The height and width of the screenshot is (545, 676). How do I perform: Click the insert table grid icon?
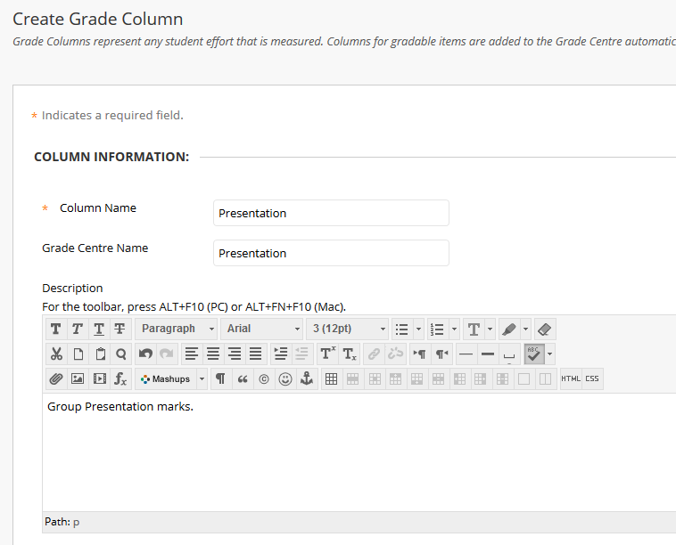click(332, 379)
